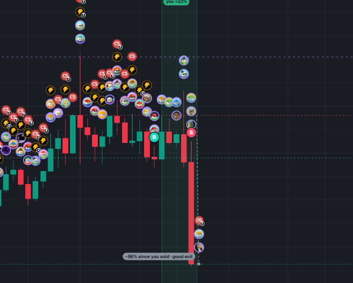Image resolution: width=353 pixels, height=283 pixels.
Task: Select blue-haired avatar above the man's photo
Action: [x=176, y=102]
